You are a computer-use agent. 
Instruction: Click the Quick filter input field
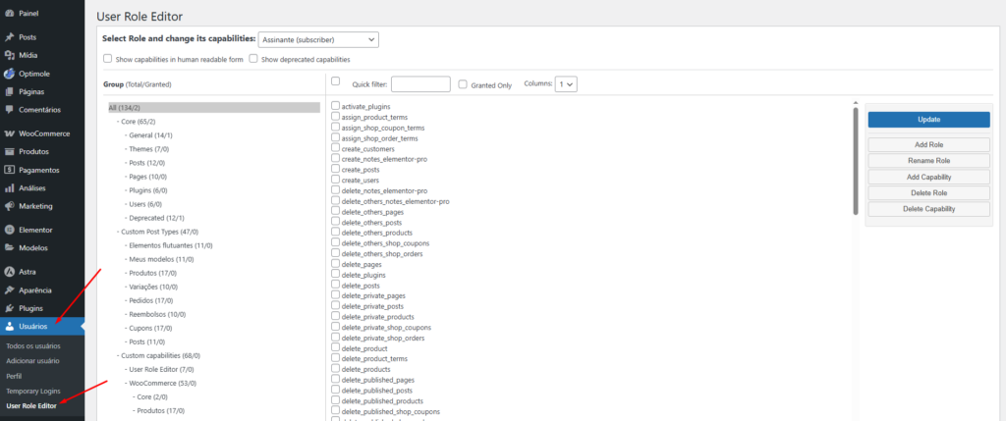point(420,85)
